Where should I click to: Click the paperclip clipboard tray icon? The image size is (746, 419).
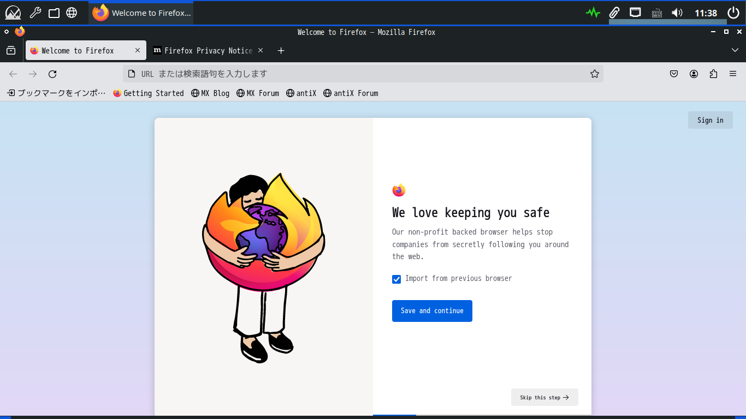pyautogui.click(x=614, y=13)
